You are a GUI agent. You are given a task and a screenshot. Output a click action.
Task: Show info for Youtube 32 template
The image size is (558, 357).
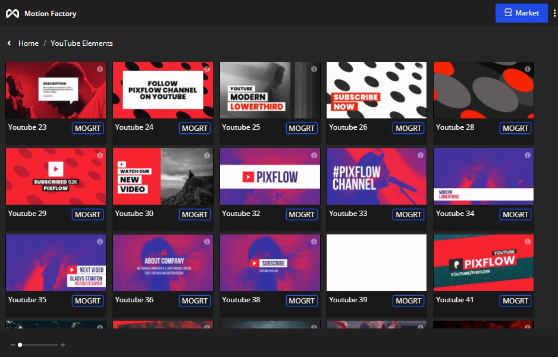(314, 155)
